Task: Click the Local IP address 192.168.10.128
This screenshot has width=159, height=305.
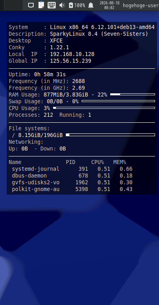Action: click(x=72, y=54)
